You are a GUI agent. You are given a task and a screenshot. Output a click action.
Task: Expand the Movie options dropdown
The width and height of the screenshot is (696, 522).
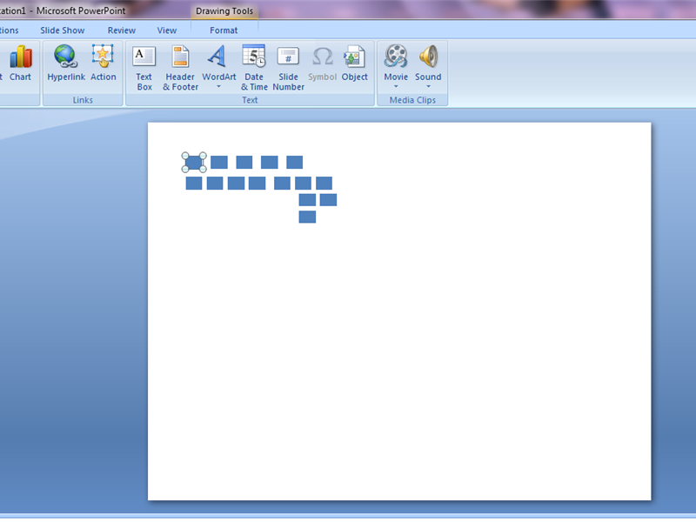(x=396, y=86)
